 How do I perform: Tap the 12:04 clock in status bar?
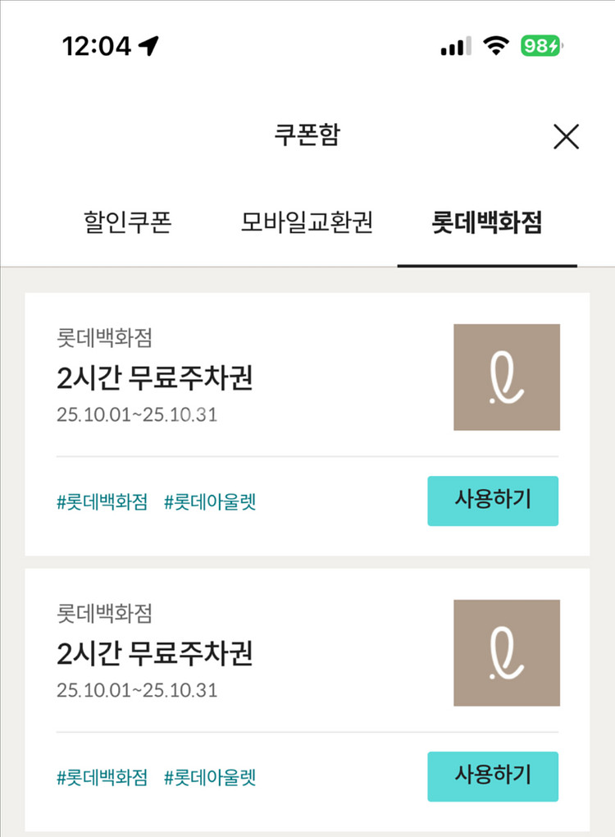96,47
